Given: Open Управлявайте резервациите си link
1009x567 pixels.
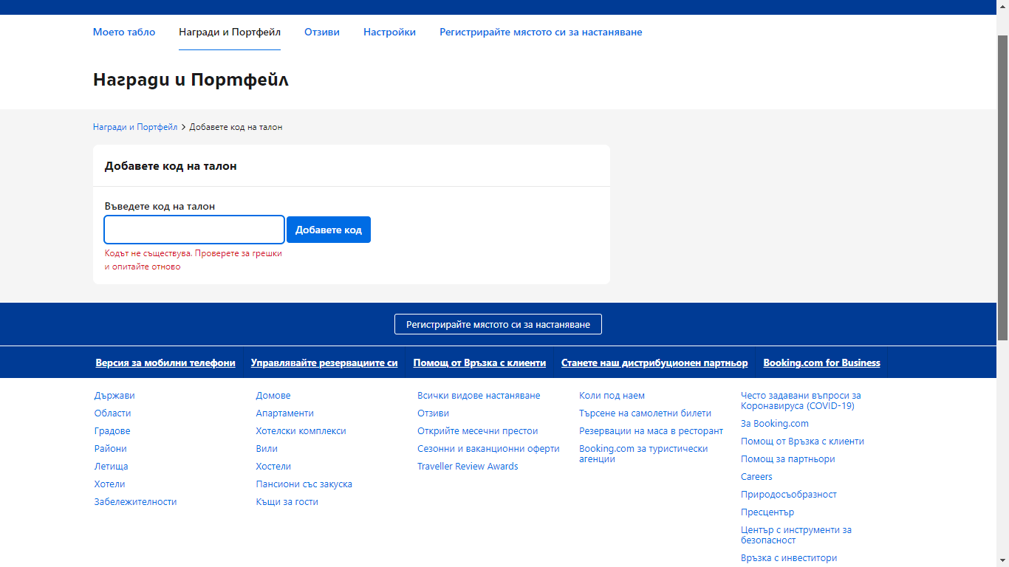Looking at the screenshot, I should click(324, 362).
